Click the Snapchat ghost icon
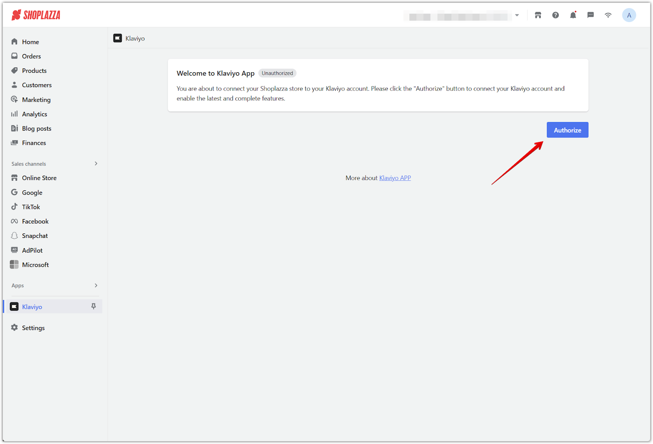Viewport: 653px width, 444px height. 14,235
